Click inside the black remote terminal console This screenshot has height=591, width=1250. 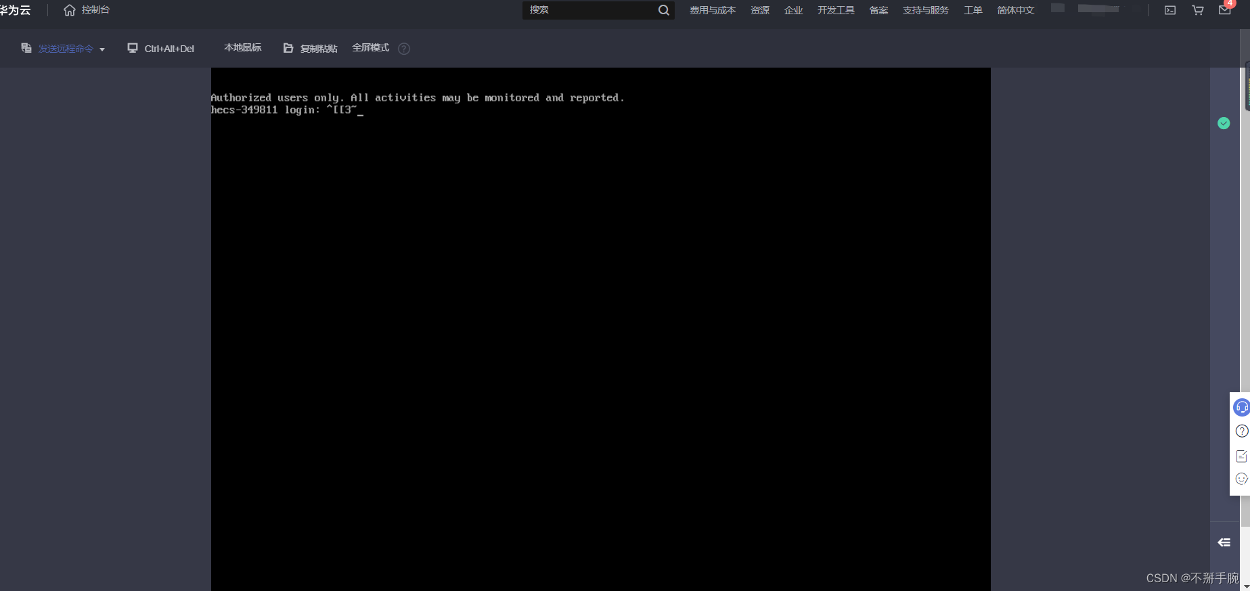601,329
